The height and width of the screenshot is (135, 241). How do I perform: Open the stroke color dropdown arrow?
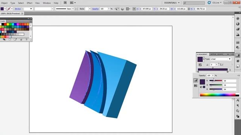coord(12,9)
